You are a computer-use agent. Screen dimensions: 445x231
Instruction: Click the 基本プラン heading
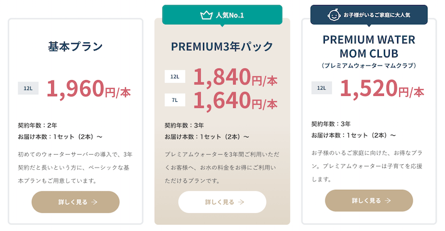[x=76, y=47]
